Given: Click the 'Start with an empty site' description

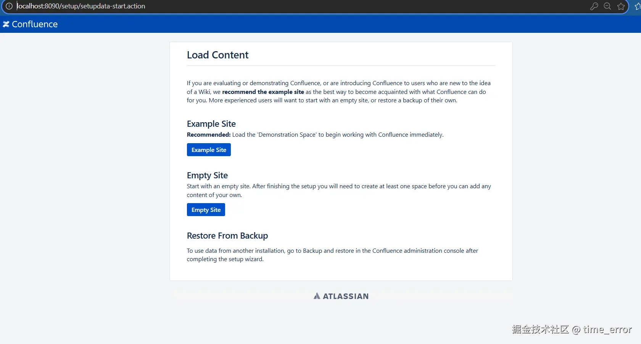Looking at the screenshot, I should point(339,191).
